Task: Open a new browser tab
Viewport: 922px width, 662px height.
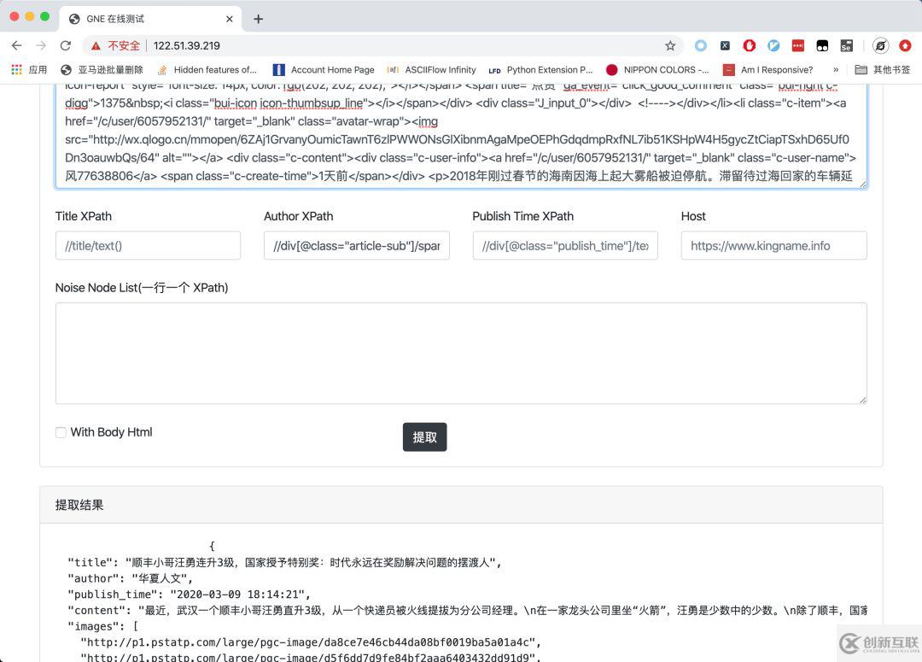Action: pos(258,19)
